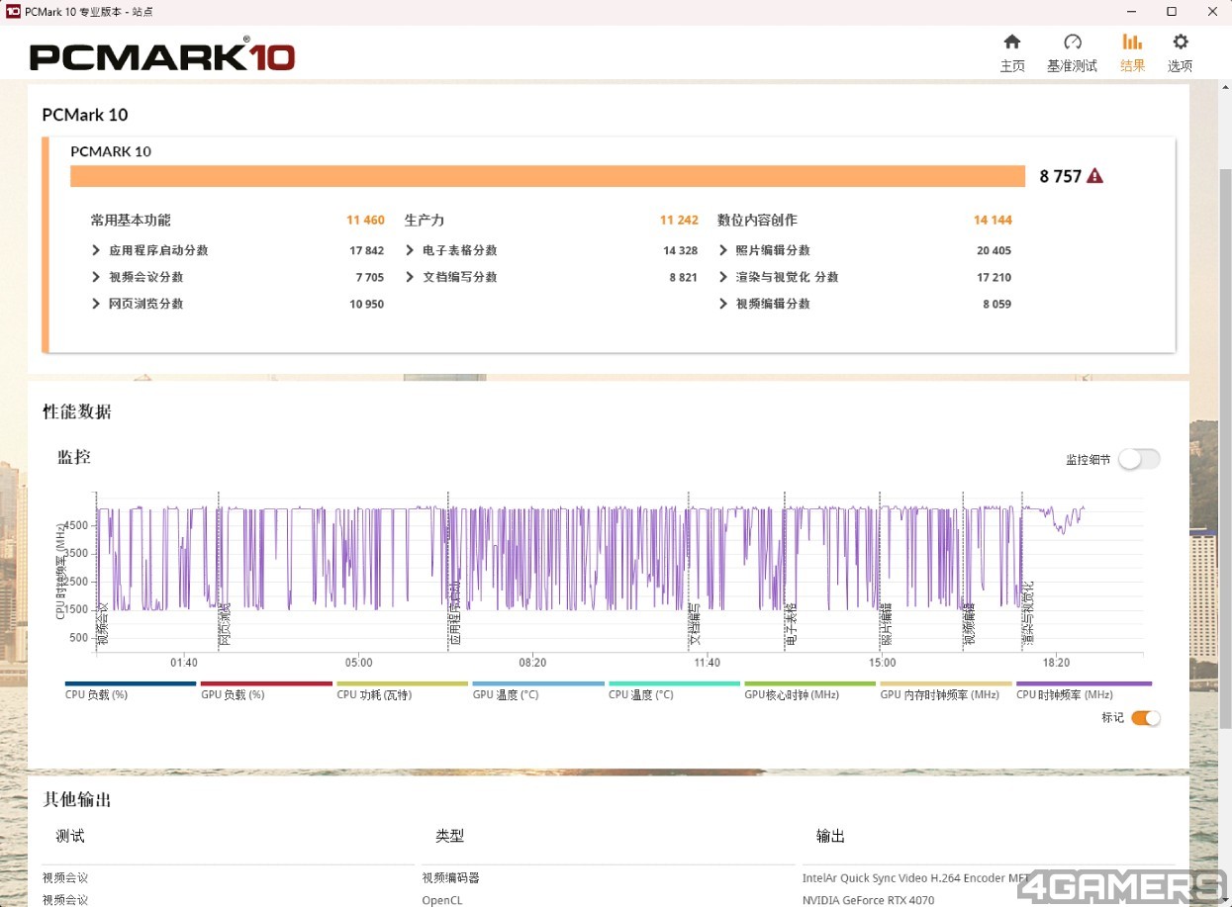
Task: Click the 常用基本功能 score 11 460
Action: [365, 221]
